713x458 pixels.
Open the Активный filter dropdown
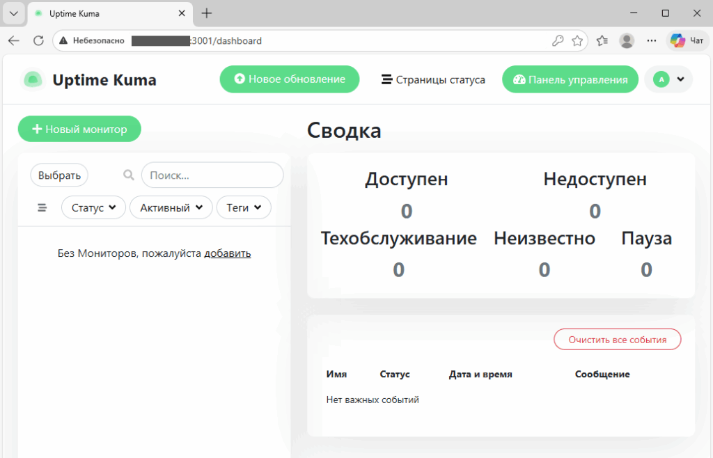coord(171,207)
